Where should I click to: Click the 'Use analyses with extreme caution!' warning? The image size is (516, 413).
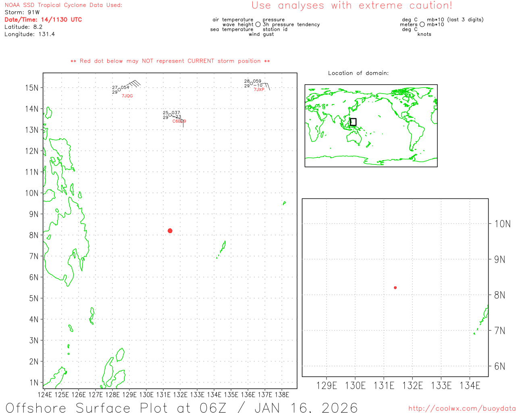[x=352, y=6]
